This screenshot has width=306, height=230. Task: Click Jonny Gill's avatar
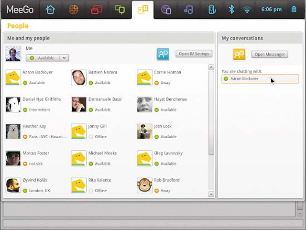click(79, 131)
